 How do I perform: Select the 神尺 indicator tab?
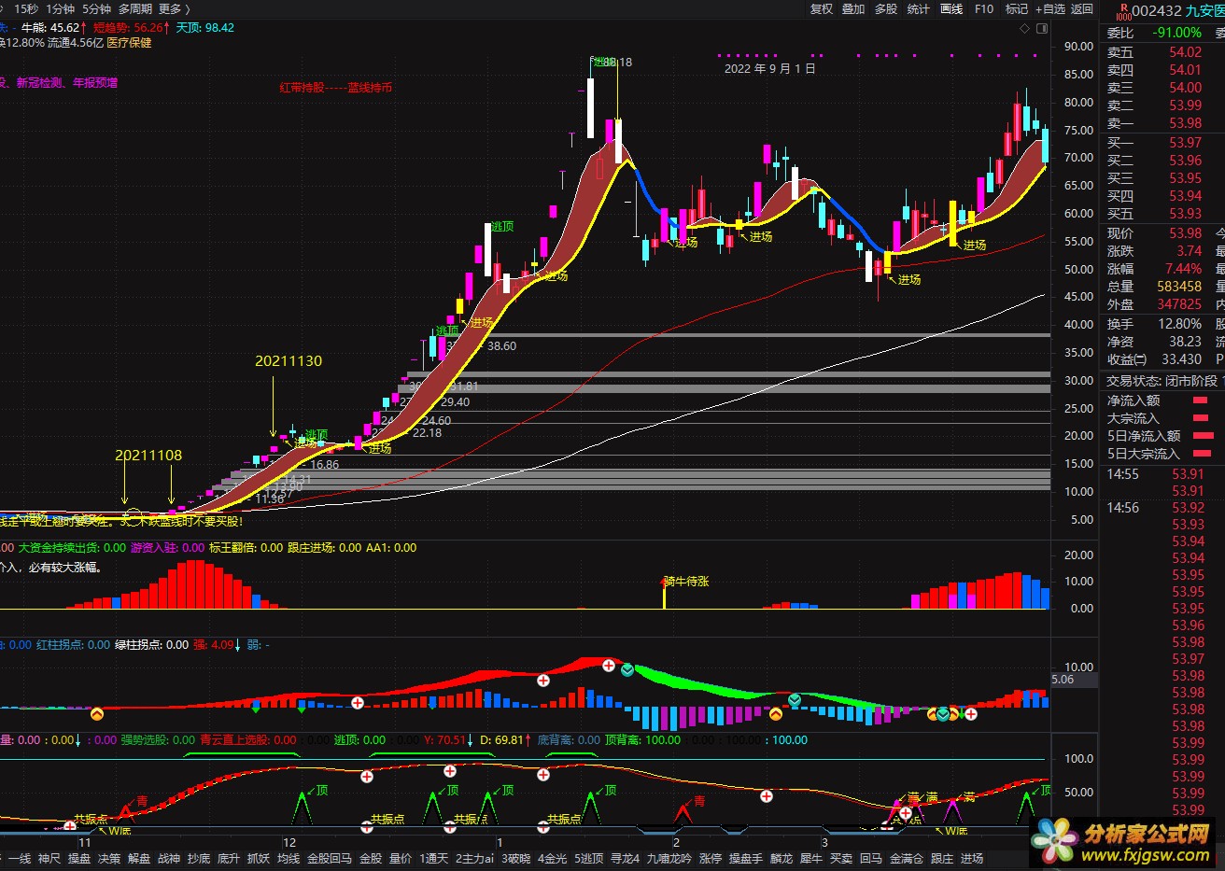(49, 859)
